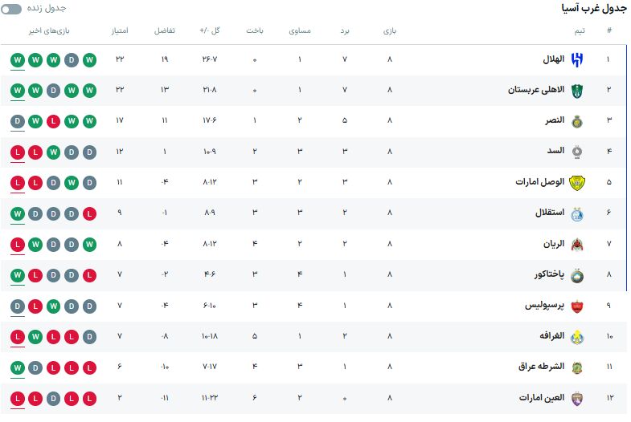Click the السد team crest

click(x=577, y=152)
